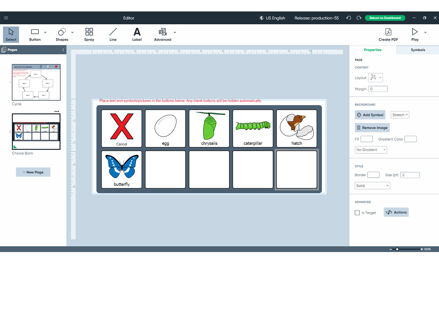Open the Shapes tool
Image resolution: width=439 pixels, height=322 pixels.
[62, 34]
